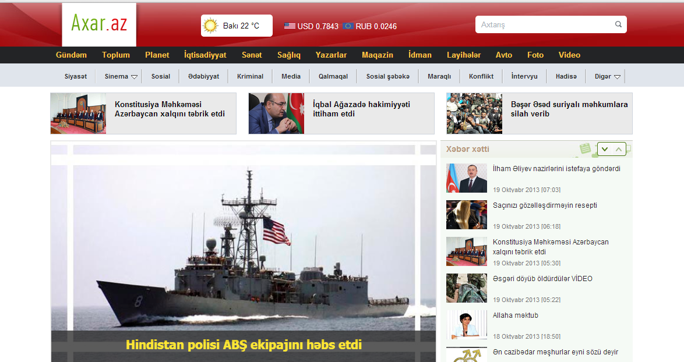Open the Gündəm menu section
Screen dimensions: 684x362
point(71,55)
